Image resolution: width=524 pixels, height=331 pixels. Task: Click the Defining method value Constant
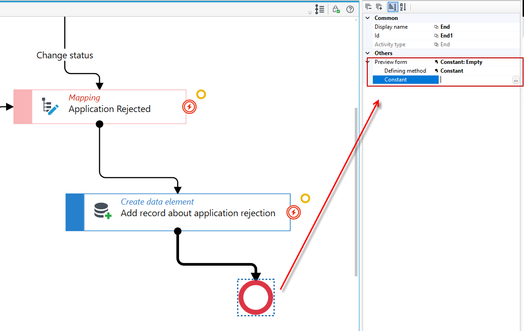(x=452, y=71)
